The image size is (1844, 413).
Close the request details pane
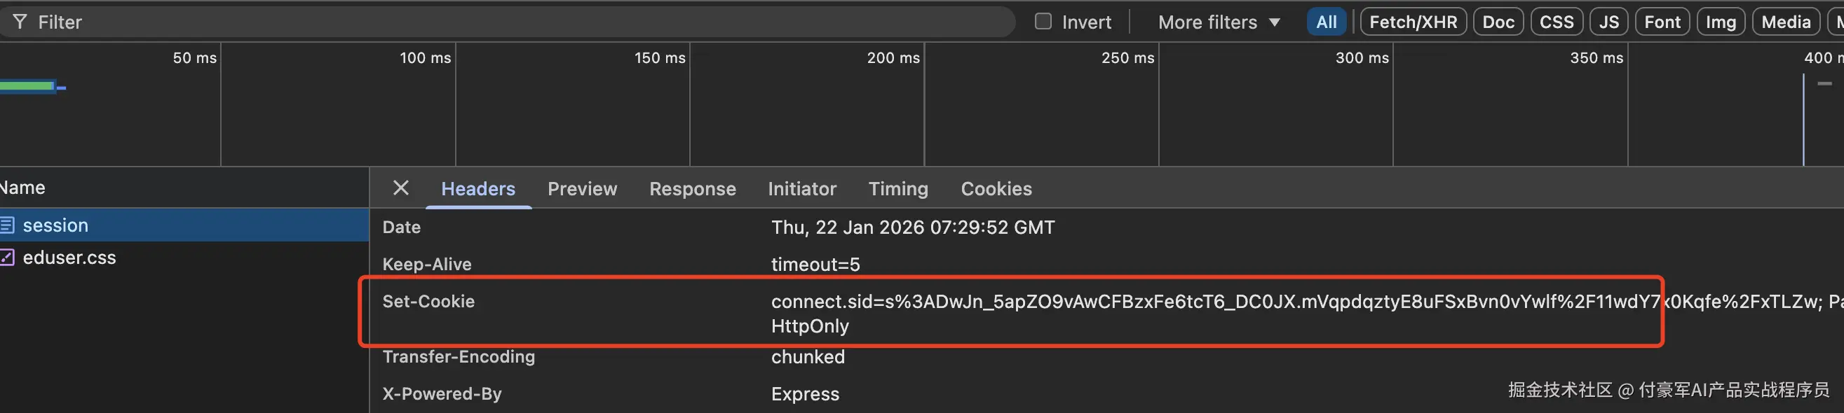(x=401, y=188)
